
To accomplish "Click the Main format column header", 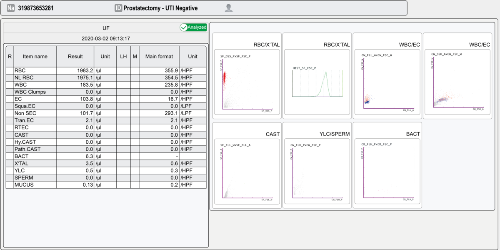I will tap(159, 56).
